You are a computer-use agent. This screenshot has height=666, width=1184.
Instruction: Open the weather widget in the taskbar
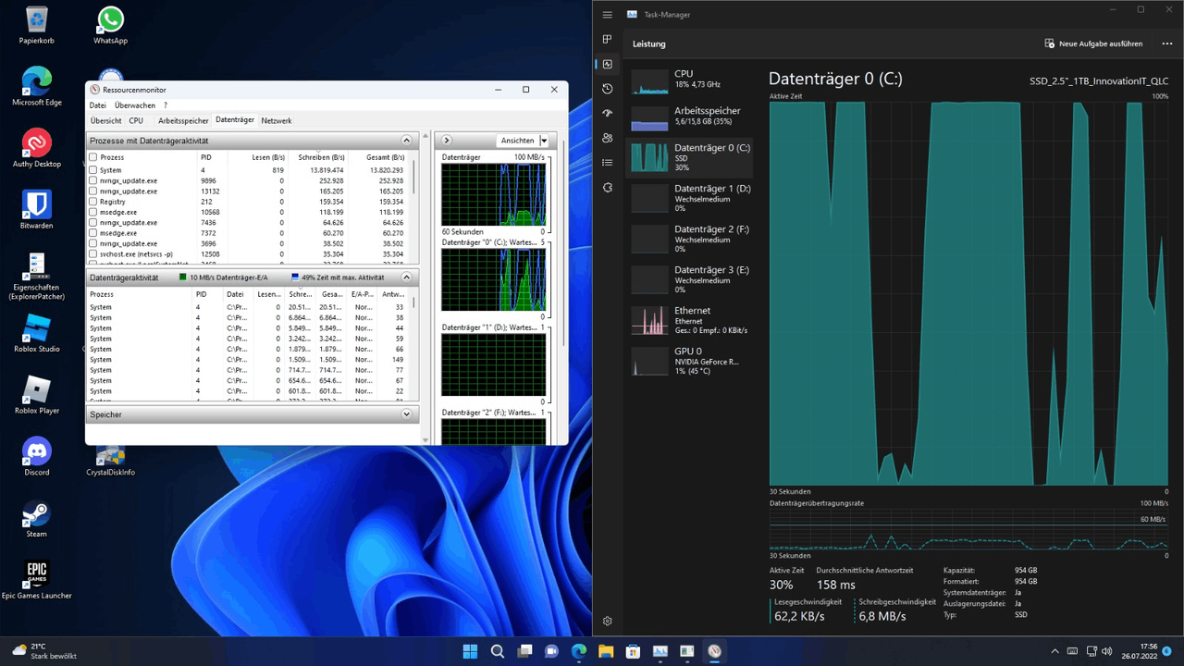click(x=44, y=651)
